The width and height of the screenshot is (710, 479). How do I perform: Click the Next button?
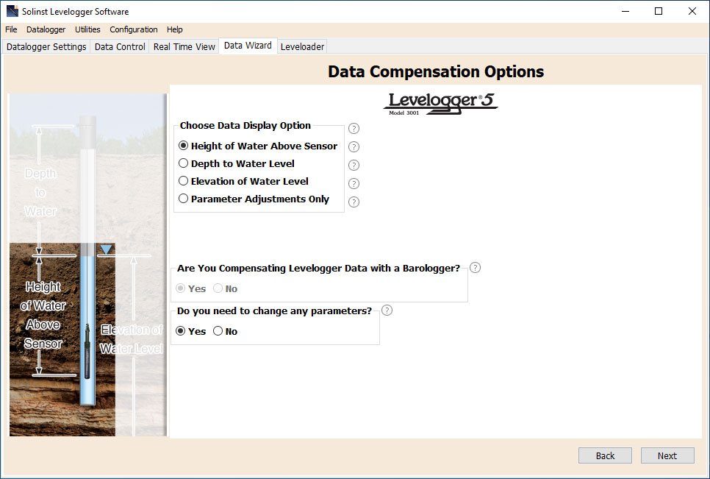tap(667, 455)
